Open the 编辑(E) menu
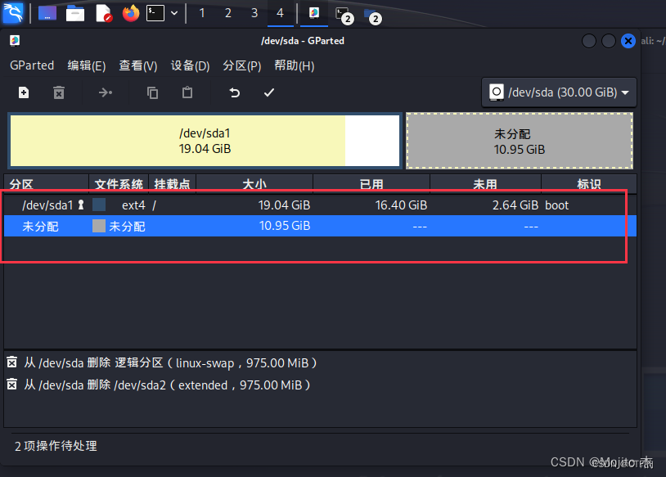The height and width of the screenshot is (477, 666). (87, 65)
